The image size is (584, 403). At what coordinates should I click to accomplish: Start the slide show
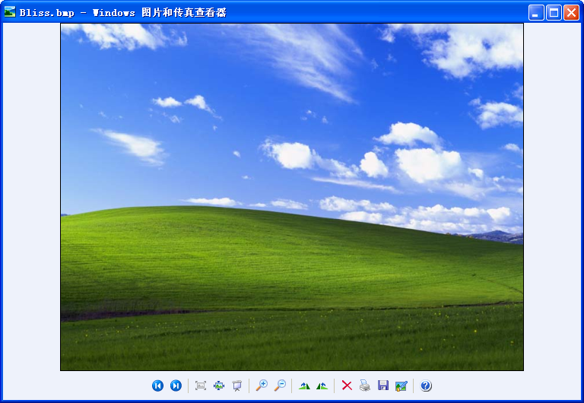237,386
